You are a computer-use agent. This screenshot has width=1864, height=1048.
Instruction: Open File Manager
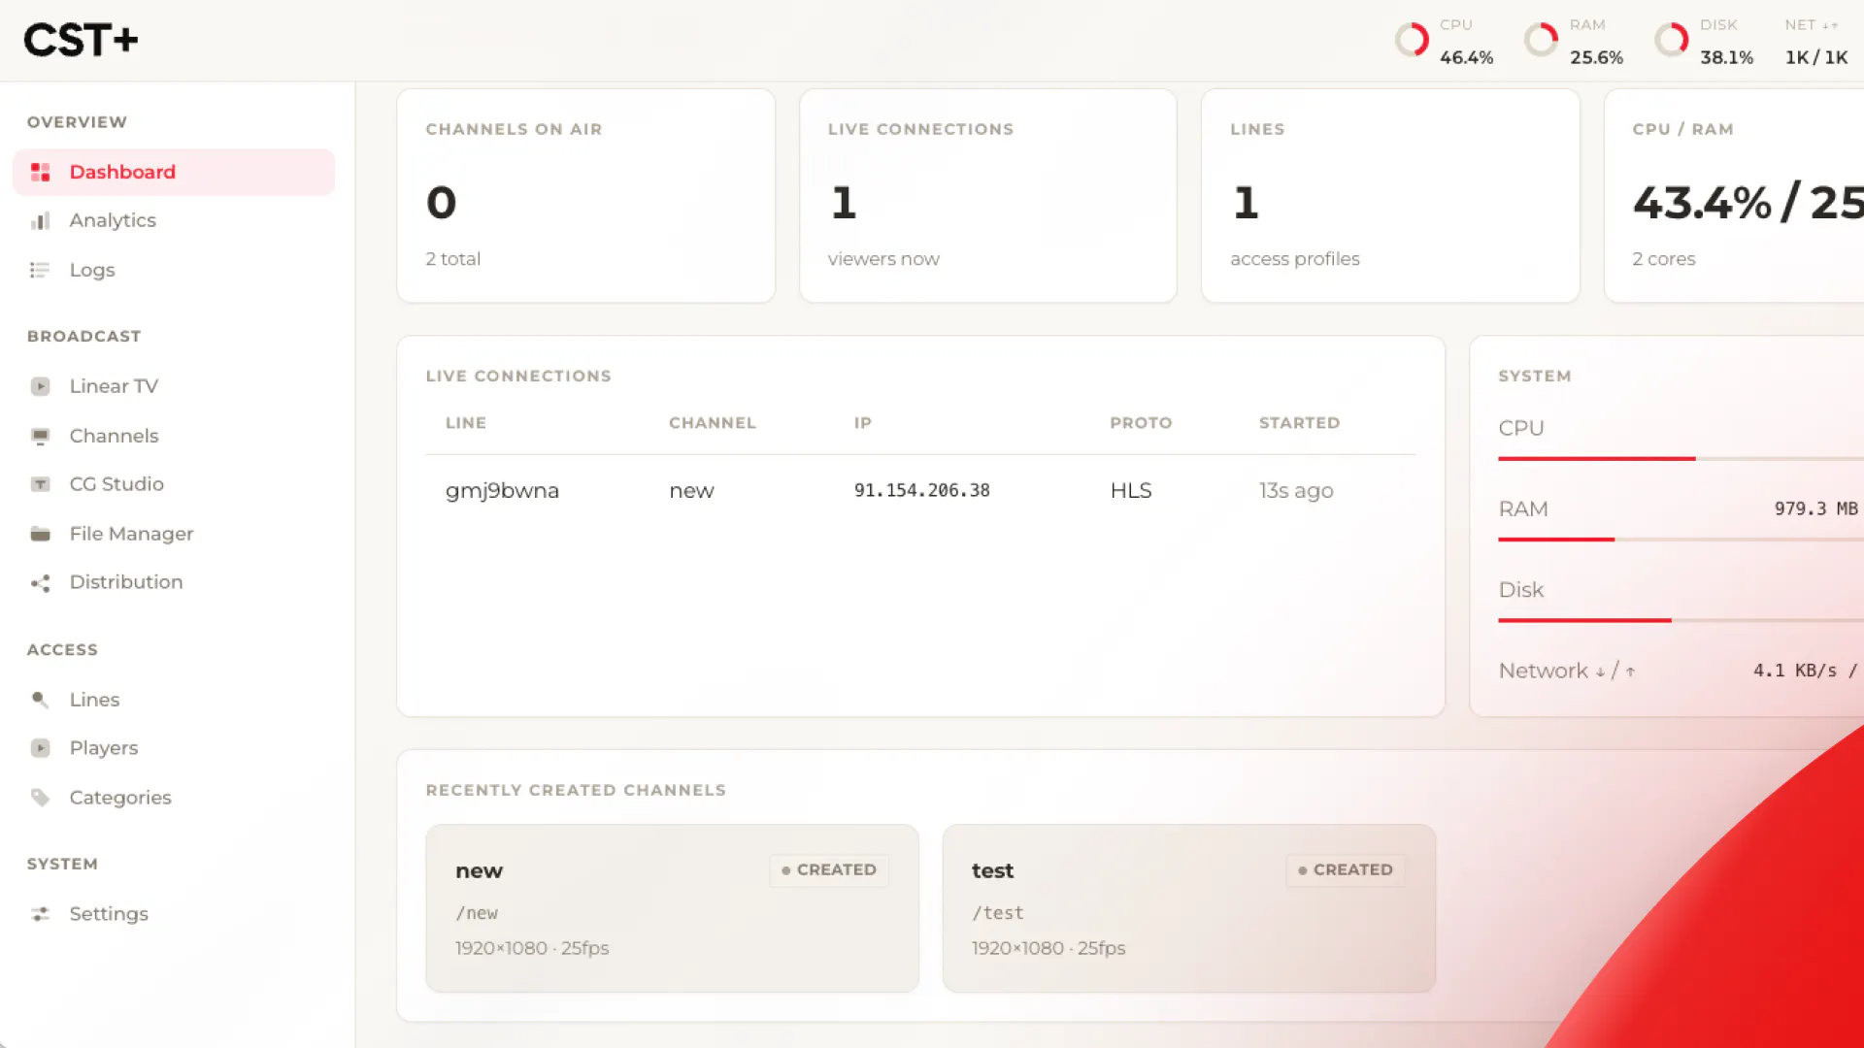tap(174, 534)
